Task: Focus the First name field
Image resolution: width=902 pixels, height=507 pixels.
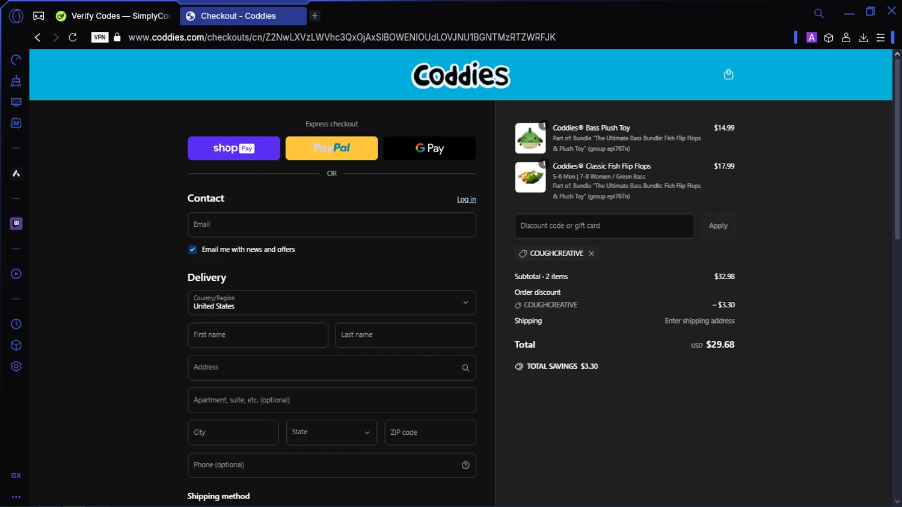Action: [x=257, y=335]
